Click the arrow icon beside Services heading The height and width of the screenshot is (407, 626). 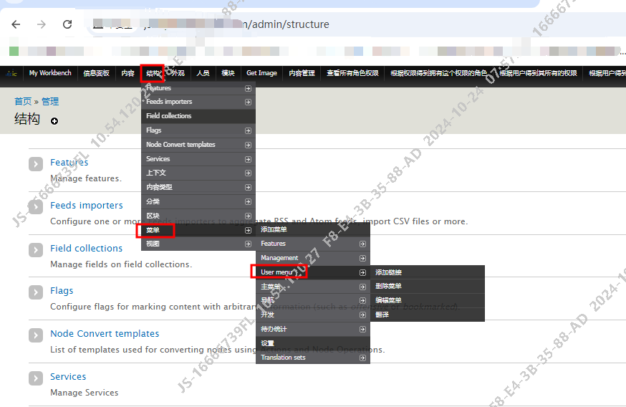[x=36, y=378]
